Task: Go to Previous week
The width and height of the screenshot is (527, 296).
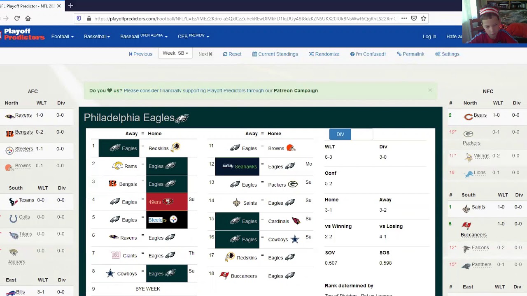Action: (141, 54)
